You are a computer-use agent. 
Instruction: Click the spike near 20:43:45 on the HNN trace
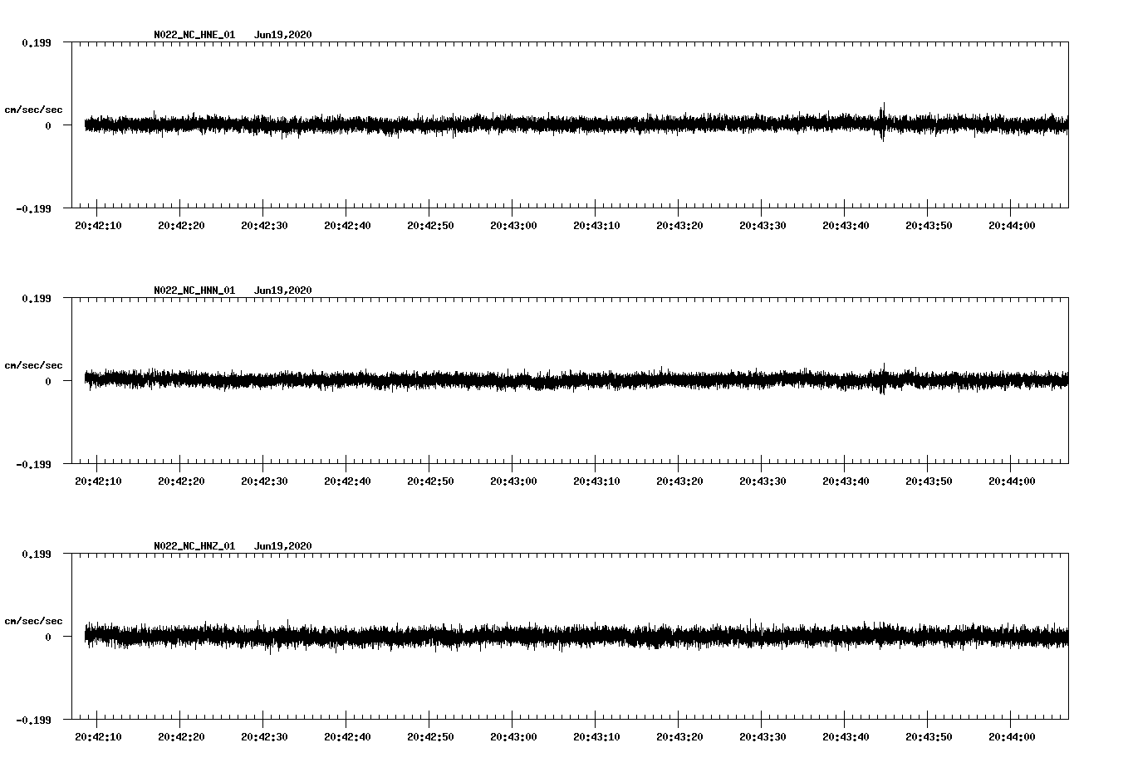click(883, 379)
